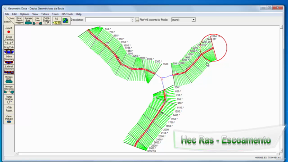
Task: Open the Tools menu
Action: pyautogui.click(x=55, y=14)
